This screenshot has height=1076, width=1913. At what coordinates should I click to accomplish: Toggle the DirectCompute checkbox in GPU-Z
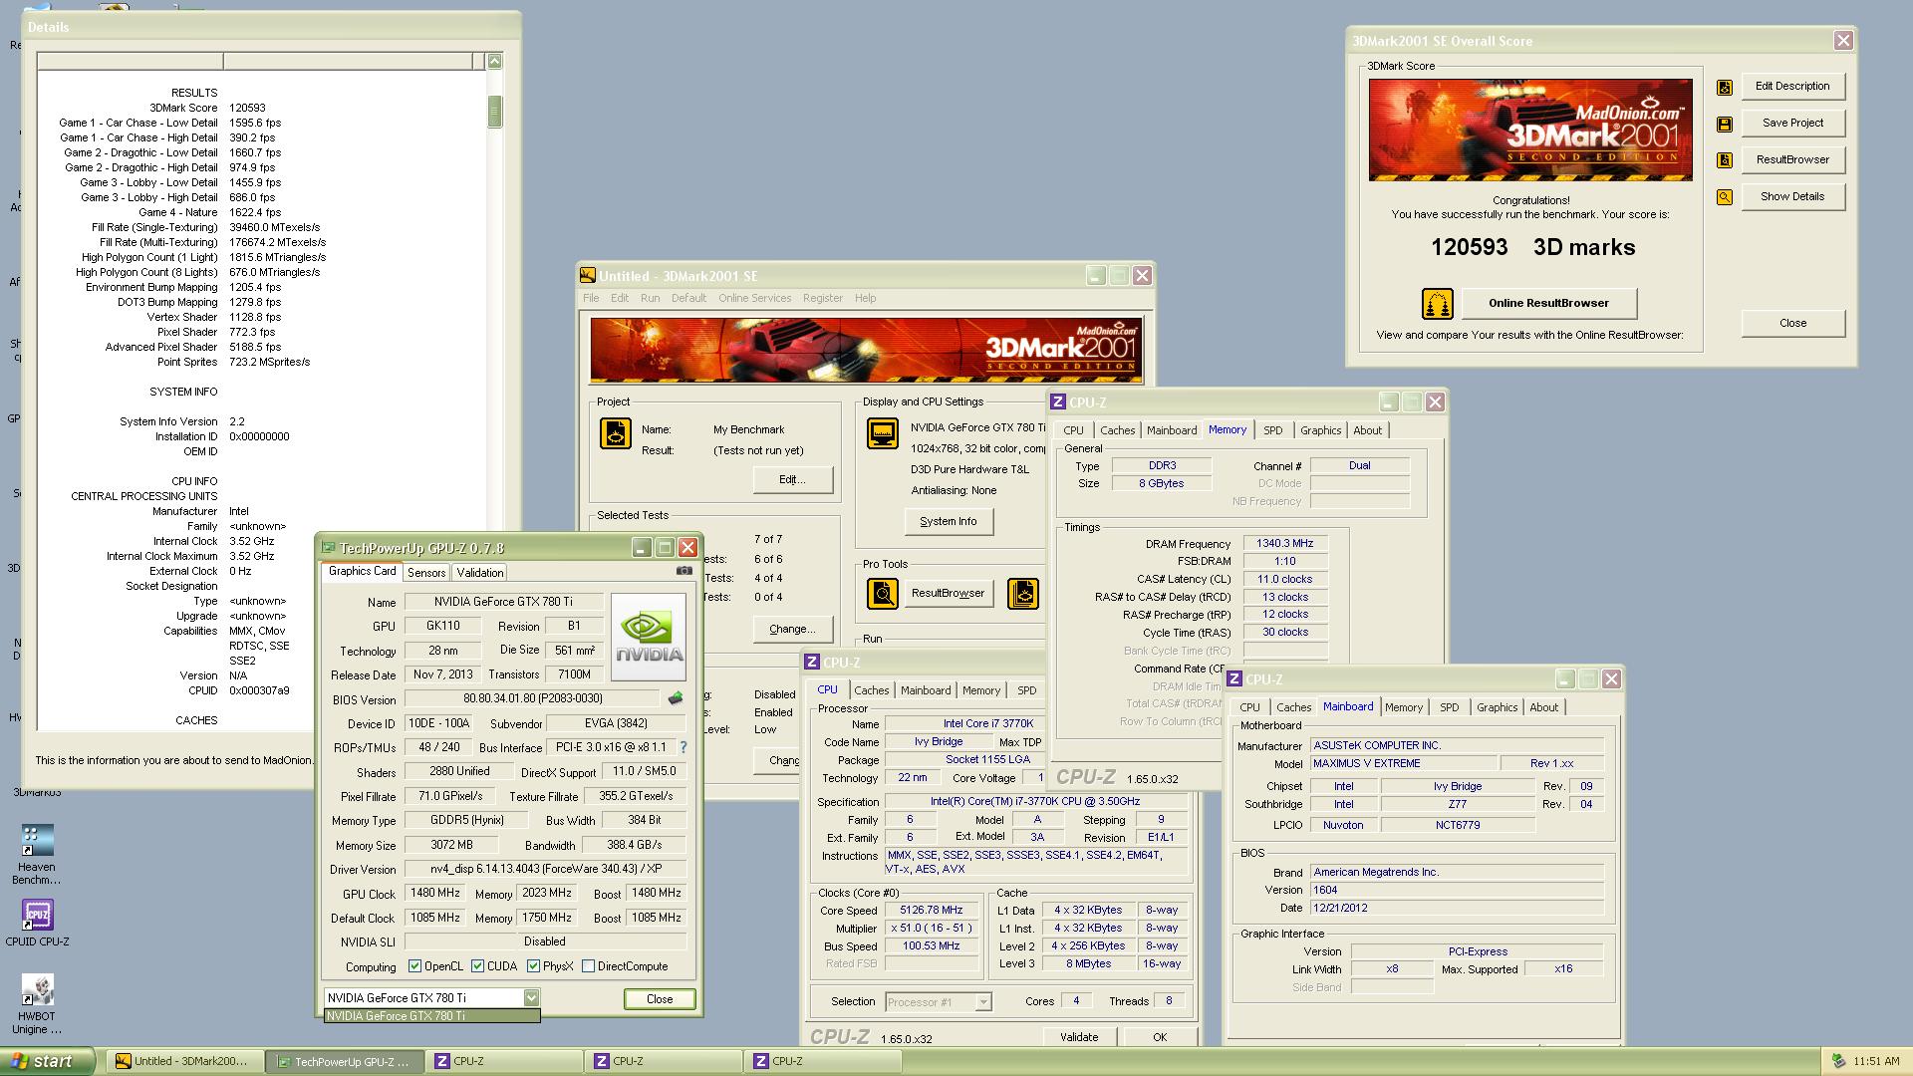point(588,966)
